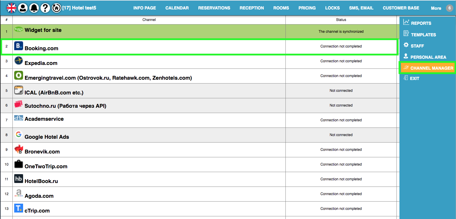
Task: Click the Agoda.com logo icon
Action: [x=19, y=194]
